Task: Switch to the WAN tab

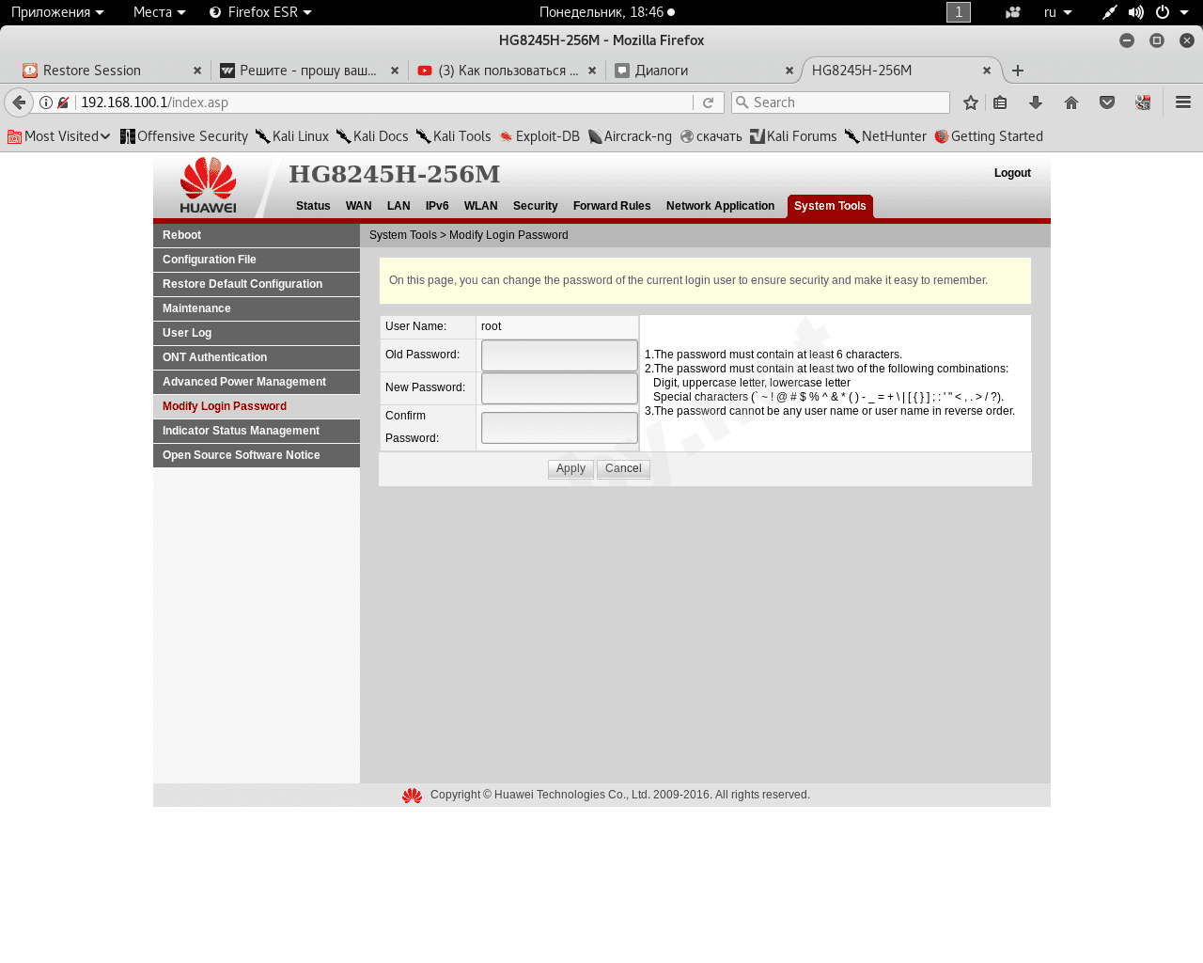Action: 358,206
